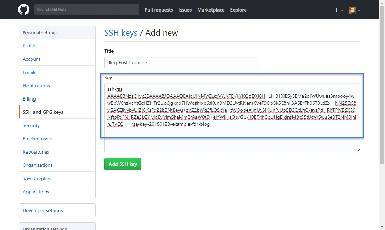Image resolution: width=385 pixels, height=230 pixels.
Task: Open Applications settings
Action: pos(57,192)
